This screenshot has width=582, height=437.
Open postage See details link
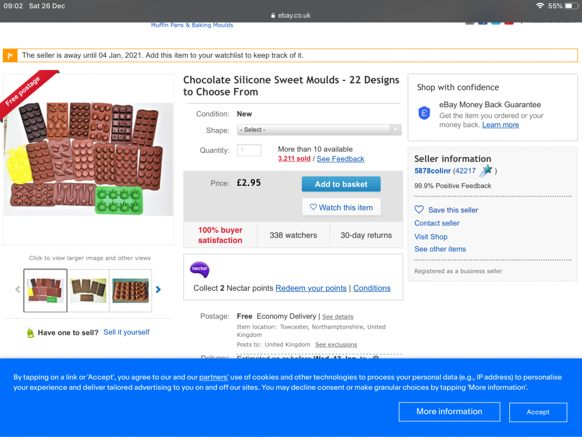point(338,316)
